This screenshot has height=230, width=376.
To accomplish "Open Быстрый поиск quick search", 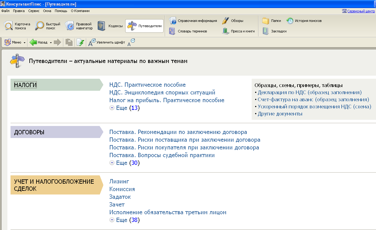I will pyautogui.click(x=48, y=26).
